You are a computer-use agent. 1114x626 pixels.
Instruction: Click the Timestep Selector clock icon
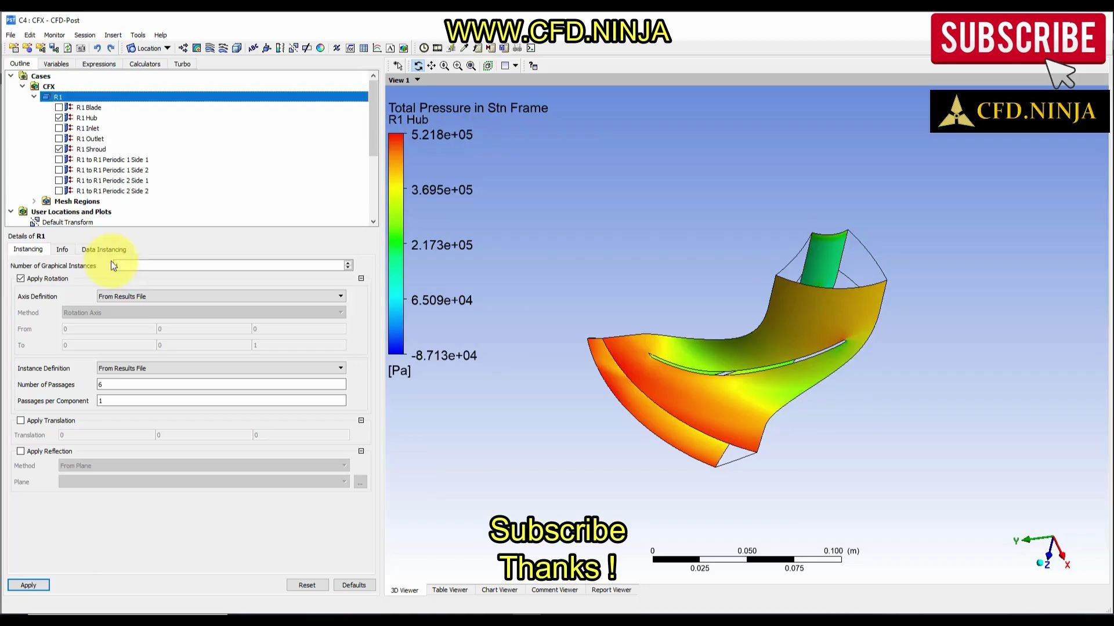(x=424, y=48)
